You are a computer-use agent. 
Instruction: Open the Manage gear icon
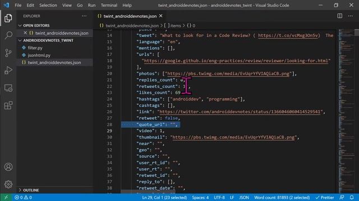tap(8, 184)
